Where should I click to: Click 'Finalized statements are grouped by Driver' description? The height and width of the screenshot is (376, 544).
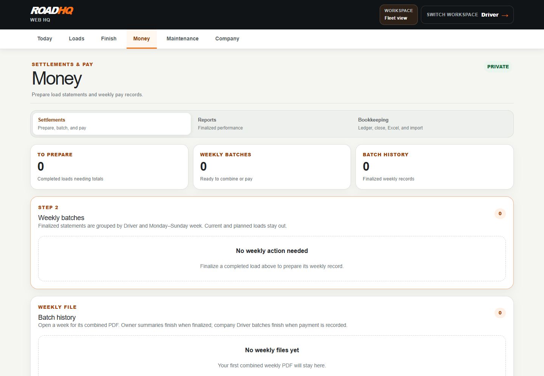pos(162,226)
